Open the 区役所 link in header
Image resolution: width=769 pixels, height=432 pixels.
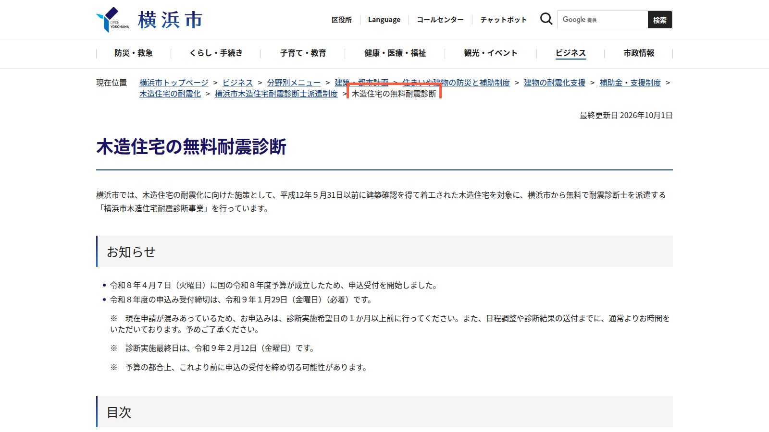[x=342, y=20]
